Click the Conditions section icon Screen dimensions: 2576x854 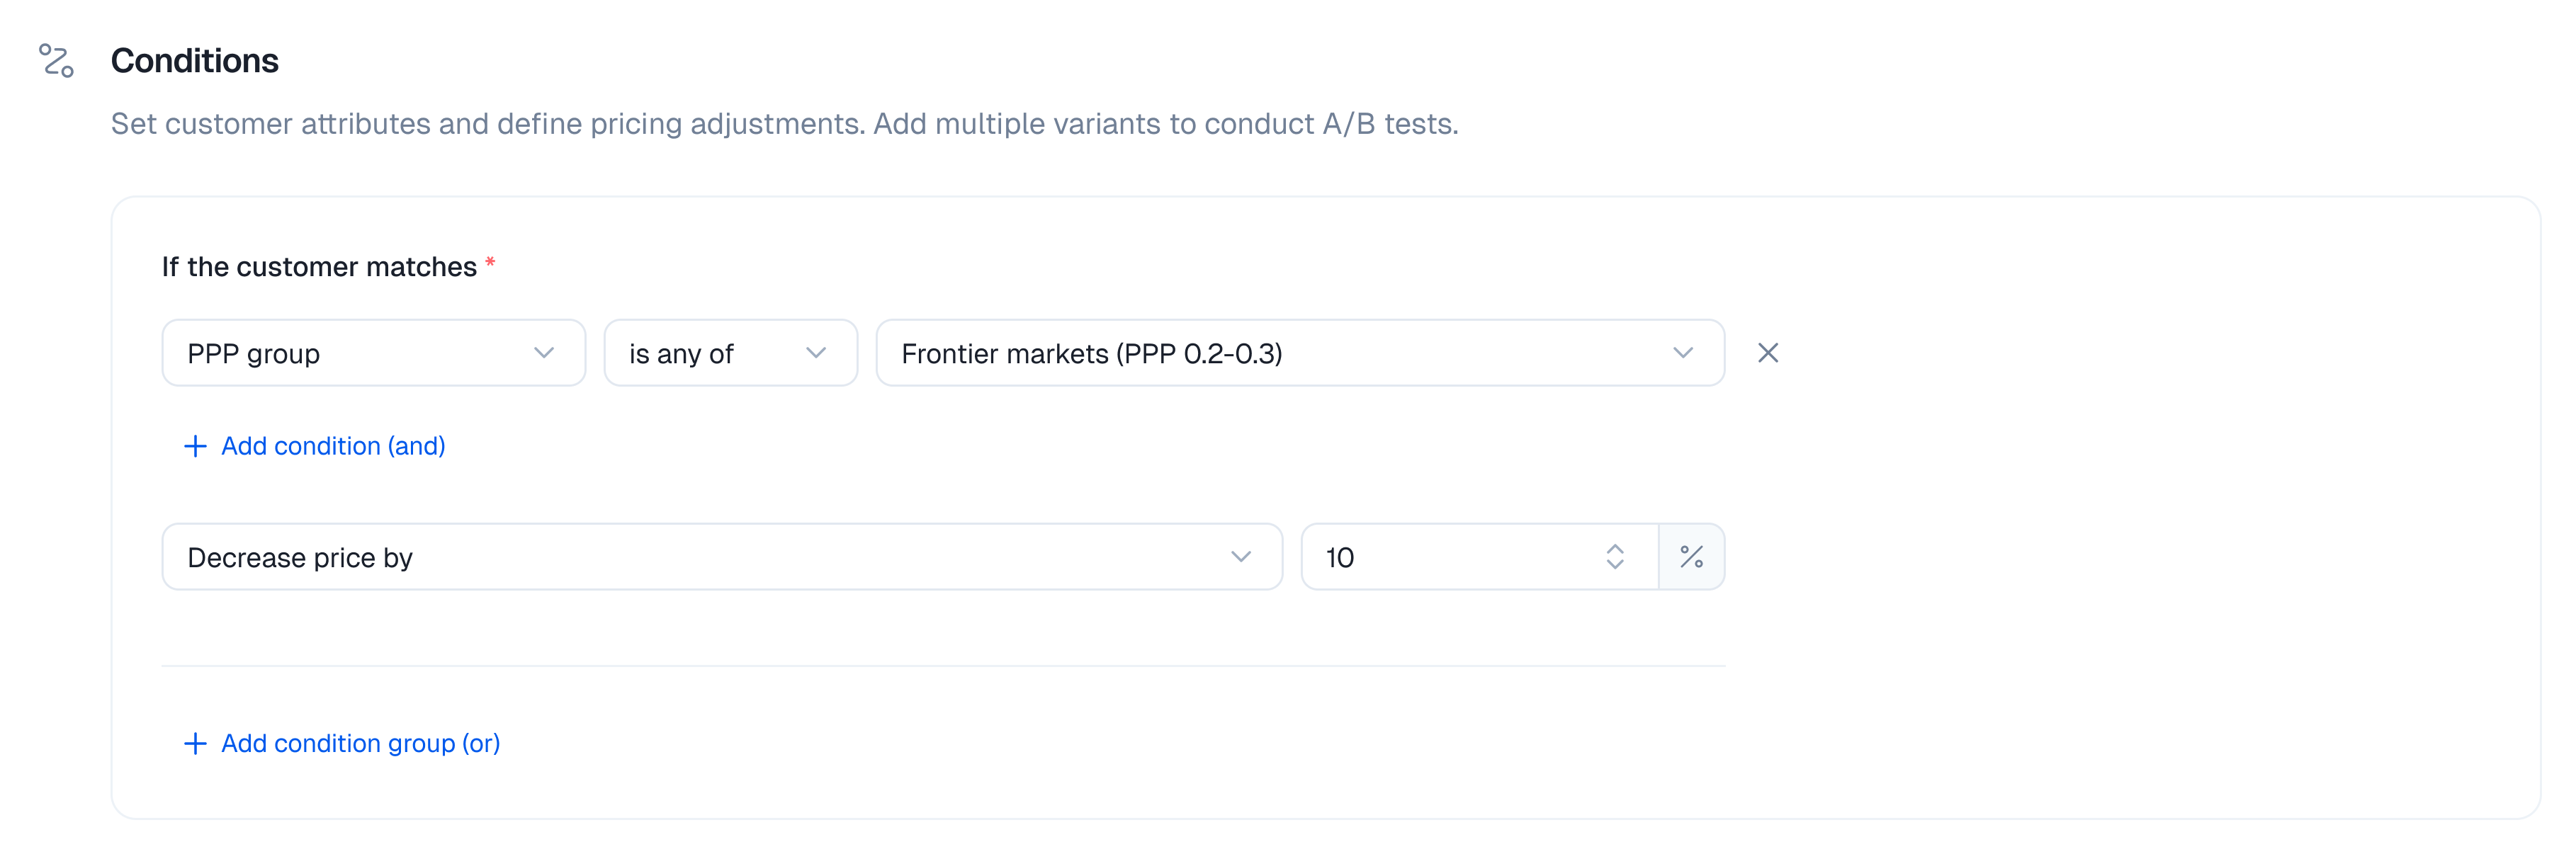tap(56, 60)
